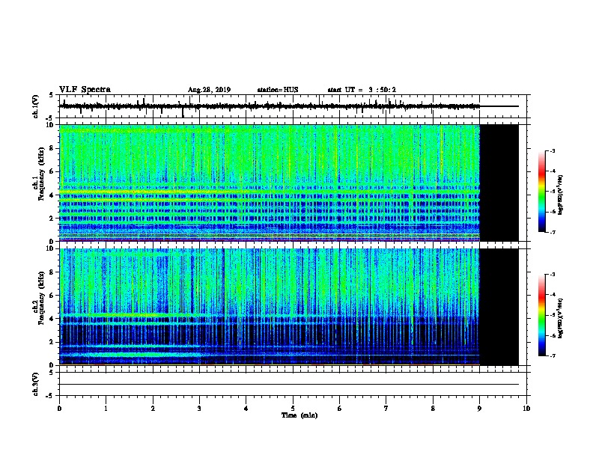
Task: Click the time axis tick label "7"
Action: [386, 408]
